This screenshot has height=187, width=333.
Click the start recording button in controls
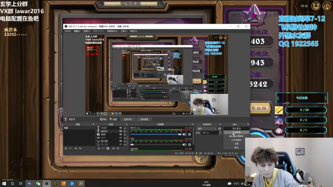pos(236,132)
